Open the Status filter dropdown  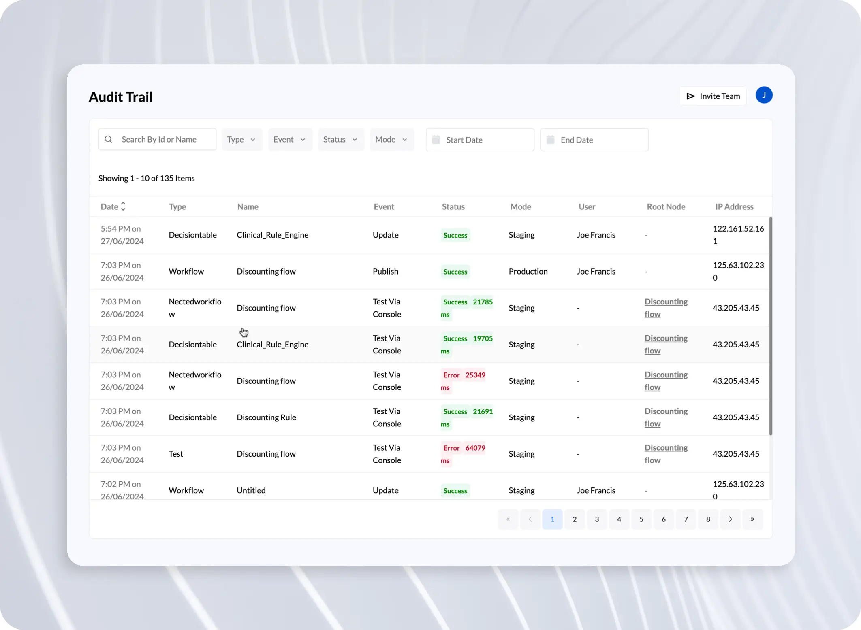coord(340,139)
